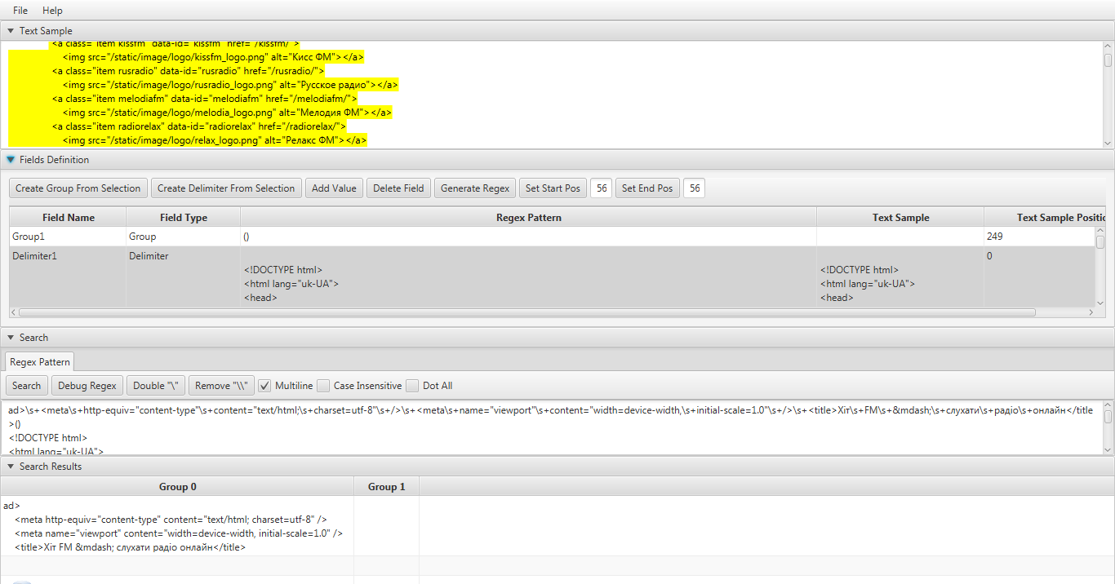Collapse the Search panel
Viewport: 1115px width, 584px height.
point(11,338)
